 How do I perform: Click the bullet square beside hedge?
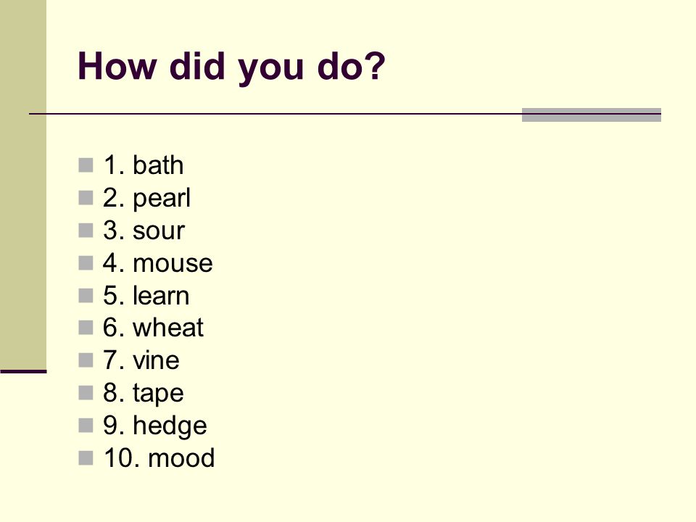[86, 426]
